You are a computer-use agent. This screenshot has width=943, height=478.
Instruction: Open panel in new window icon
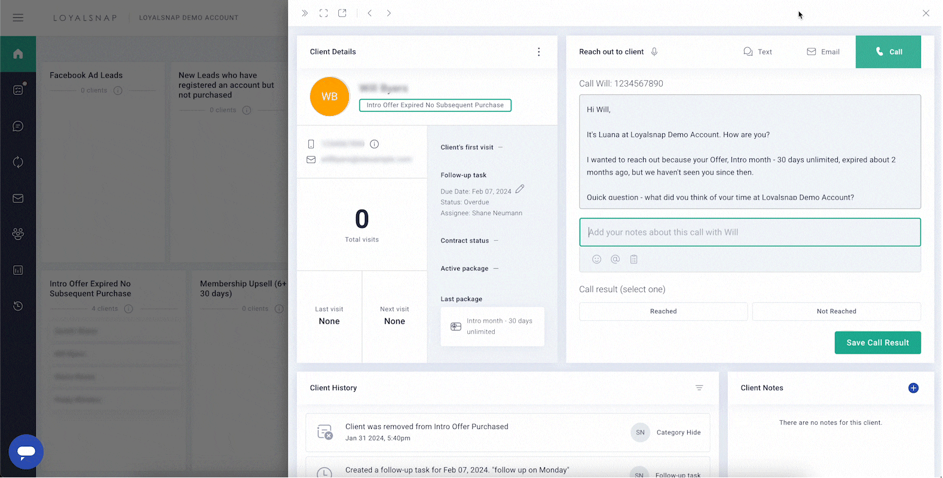point(342,13)
